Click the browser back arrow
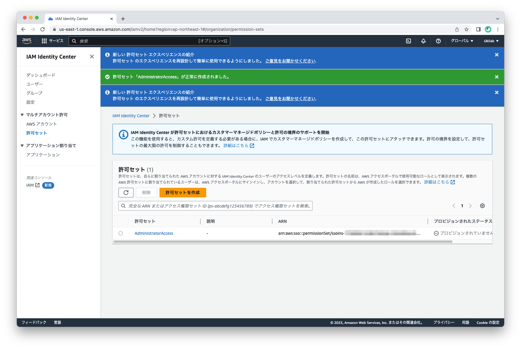Image resolution: width=521 pixels, height=349 pixels. coord(23,29)
